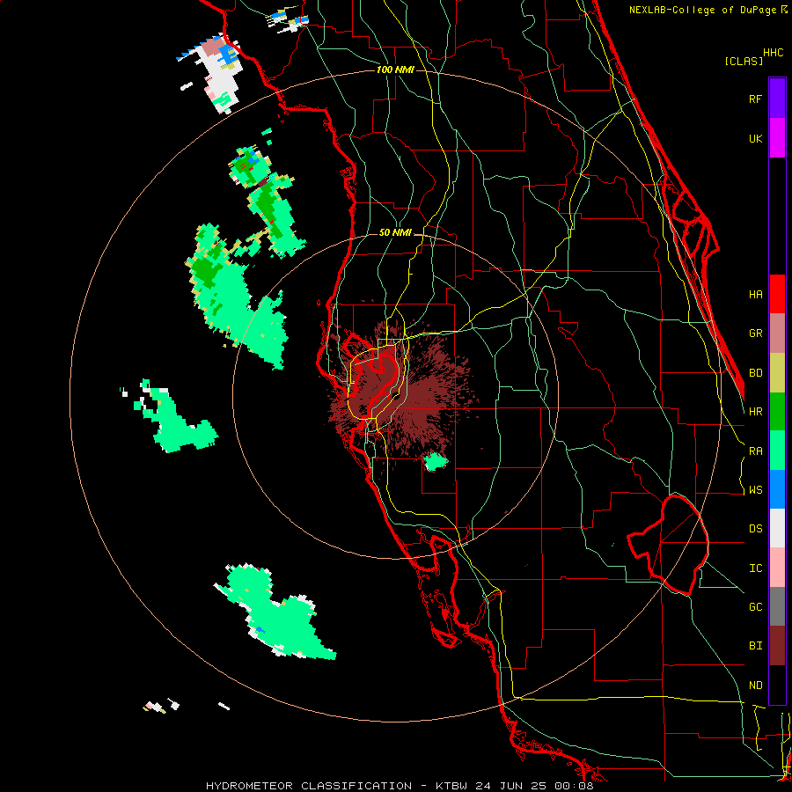Click the "UK" legend label

(x=755, y=138)
